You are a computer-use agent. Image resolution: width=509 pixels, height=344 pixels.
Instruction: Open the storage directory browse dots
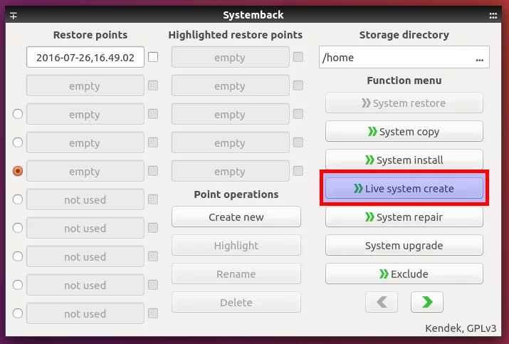click(x=480, y=60)
